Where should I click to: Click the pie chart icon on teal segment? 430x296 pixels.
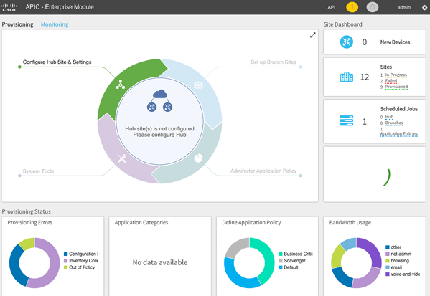(198, 158)
